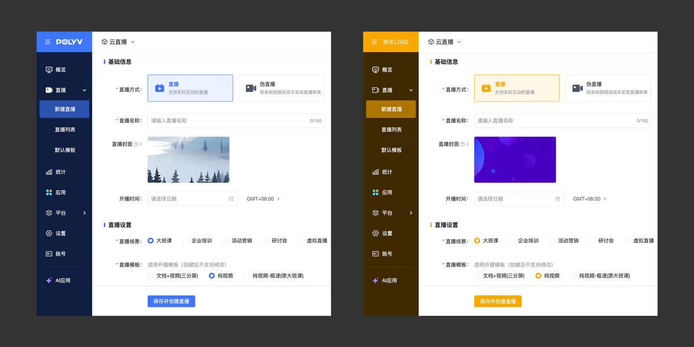Expand the 平台 submenu arrow in the blue sidebar
Viewport: 694px width, 347px height.
tap(84, 213)
